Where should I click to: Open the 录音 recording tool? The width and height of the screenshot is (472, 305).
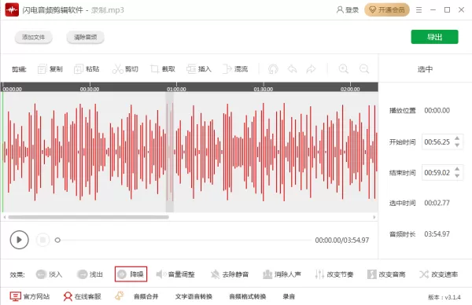(x=289, y=296)
